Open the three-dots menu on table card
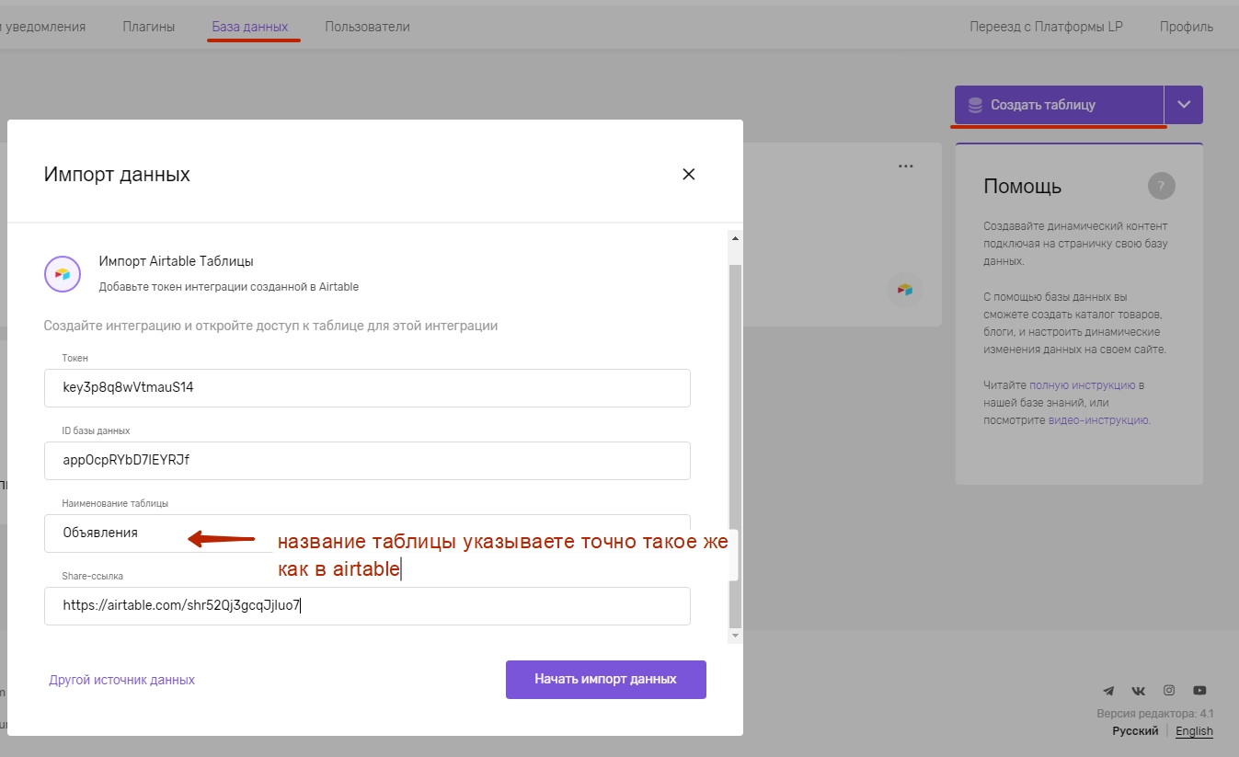The image size is (1239, 757). click(906, 166)
